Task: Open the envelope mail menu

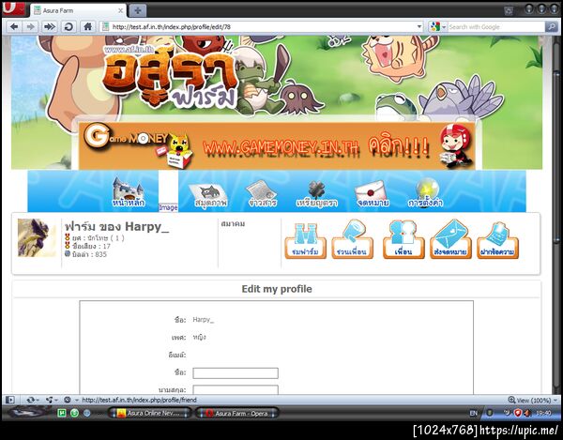Action: pos(373,194)
